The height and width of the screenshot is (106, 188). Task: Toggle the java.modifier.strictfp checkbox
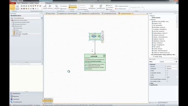pyautogui.click(x=167, y=81)
